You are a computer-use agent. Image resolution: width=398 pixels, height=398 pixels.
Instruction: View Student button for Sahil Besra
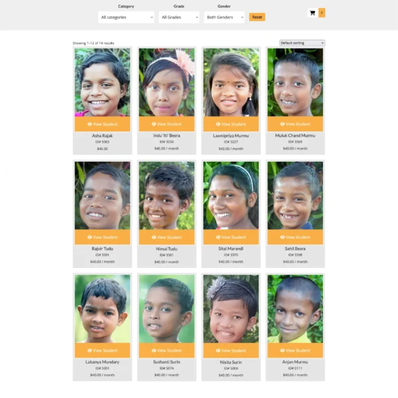pos(295,237)
